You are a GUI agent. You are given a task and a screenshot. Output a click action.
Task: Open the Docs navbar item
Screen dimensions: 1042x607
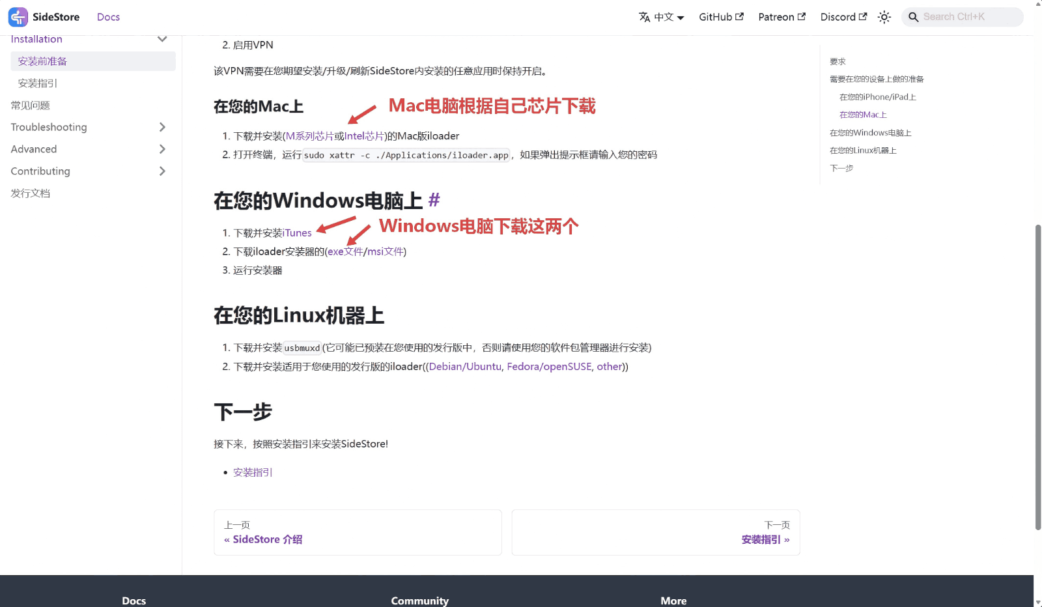tap(108, 17)
